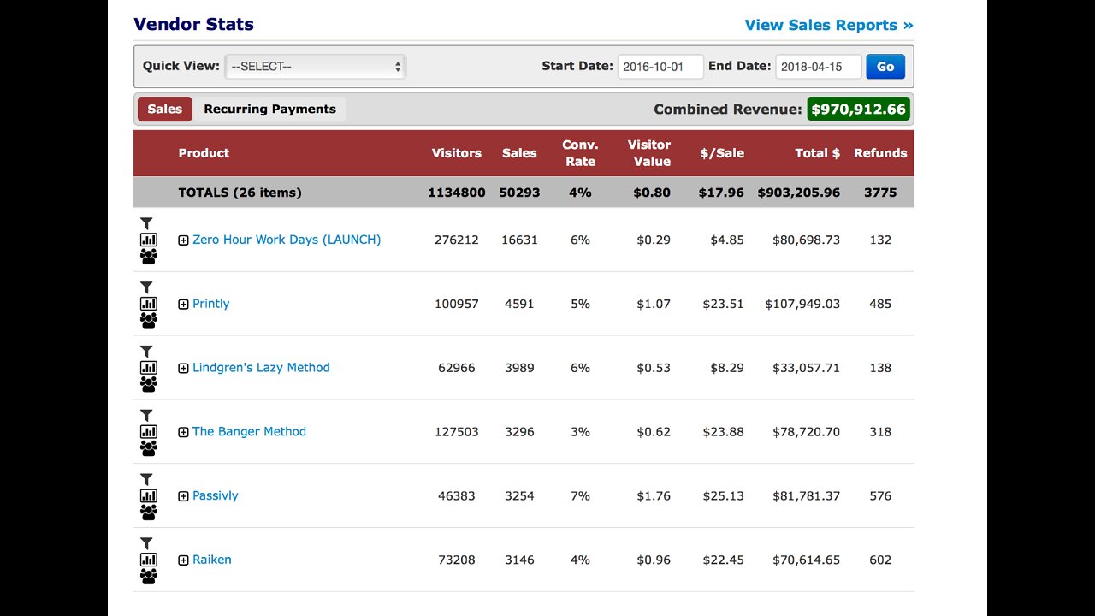Click the totals amount $903,205.96

(799, 192)
